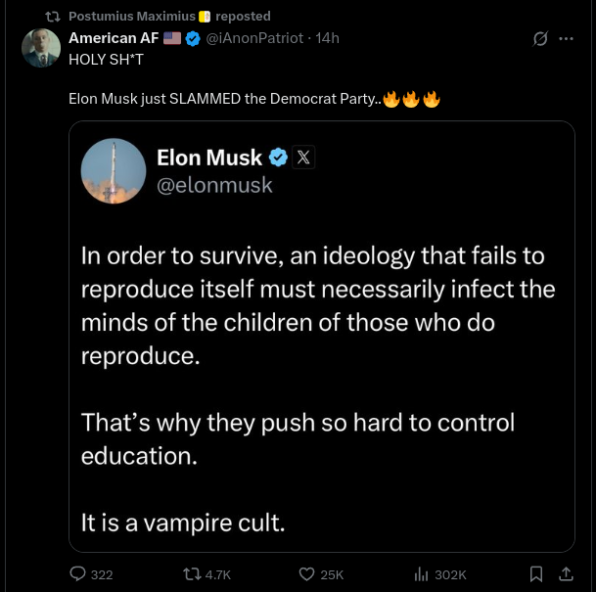Open Postumius Maximius's profile from the repost line
Screen dimensions: 596x592
click(x=131, y=16)
